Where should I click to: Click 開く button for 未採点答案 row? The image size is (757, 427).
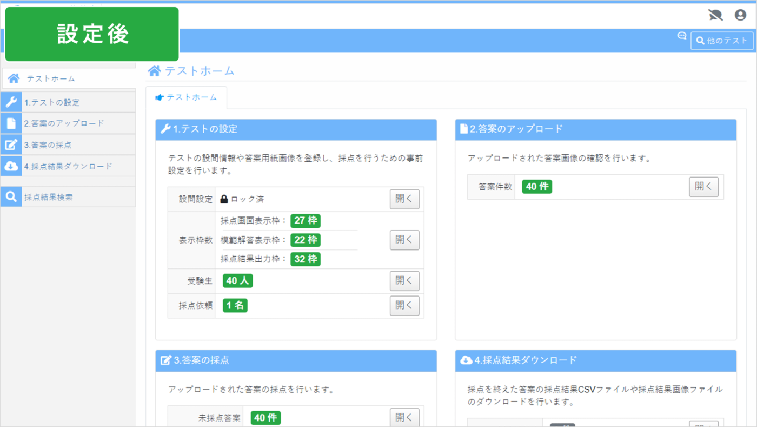point(404,417)
